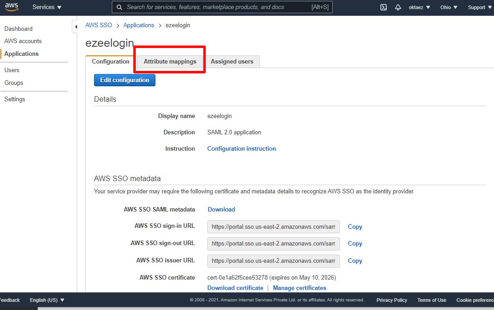Image resolution: width=494 pixels, height=310 pixels.
Task: Open the English (US) language dropdown
Action: coord(47,300)
